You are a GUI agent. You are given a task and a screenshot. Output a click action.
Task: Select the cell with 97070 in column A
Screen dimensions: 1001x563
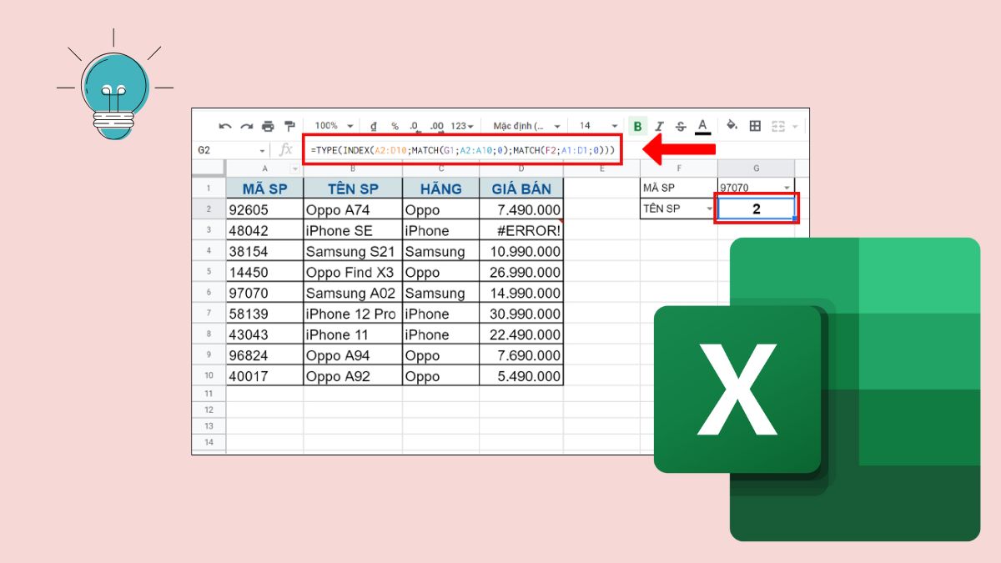tap(264, 293)
